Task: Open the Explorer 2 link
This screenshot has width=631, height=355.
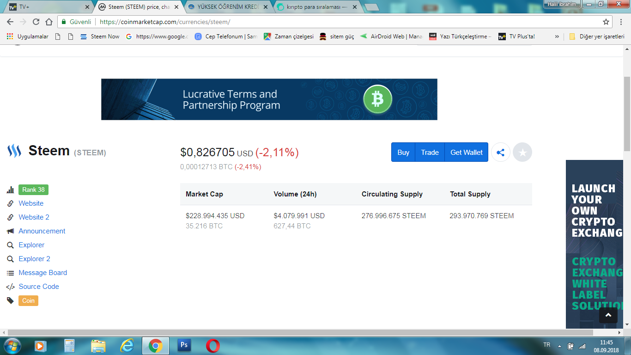Action: (34, 259)
